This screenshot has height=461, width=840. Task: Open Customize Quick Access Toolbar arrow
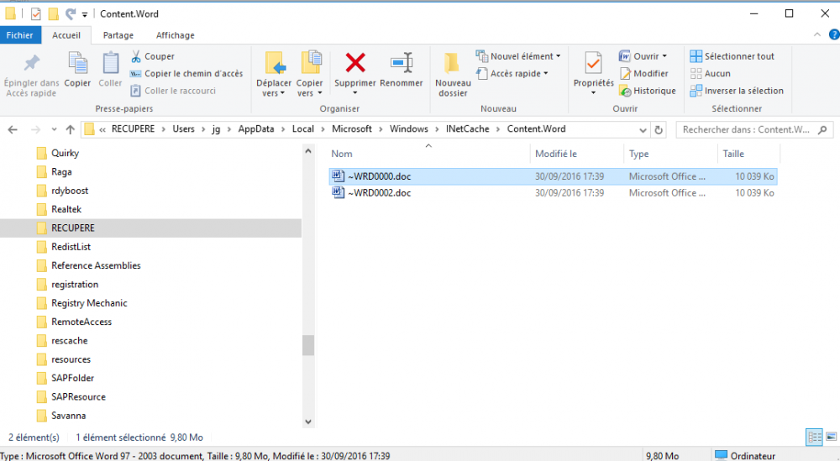pos(85,15)
